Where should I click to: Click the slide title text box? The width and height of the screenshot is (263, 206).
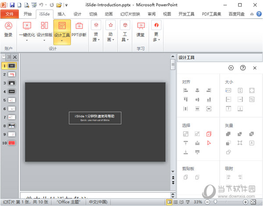[95, 118]
